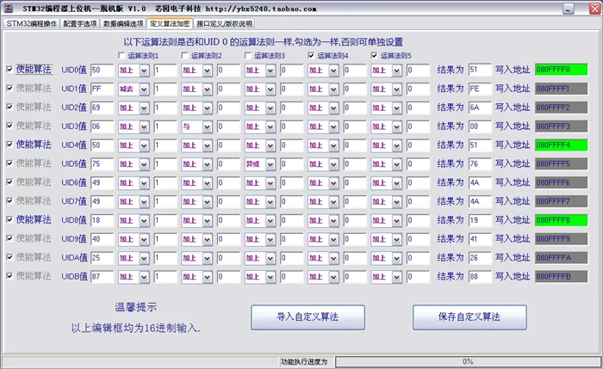Uncheck the 运算法则4 checkbox
The width and height of the screenshot is (603, 369).
pos(312,55)
